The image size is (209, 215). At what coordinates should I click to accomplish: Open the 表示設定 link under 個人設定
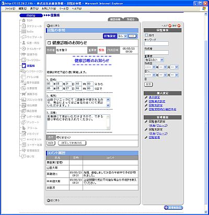tap(154, 97)
